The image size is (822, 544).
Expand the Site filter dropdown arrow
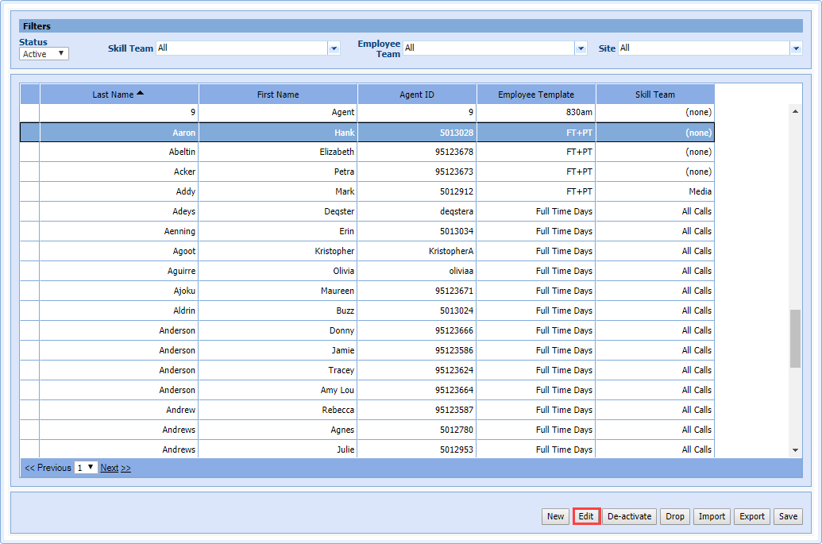pyautogui.click(x=796, y=48)
